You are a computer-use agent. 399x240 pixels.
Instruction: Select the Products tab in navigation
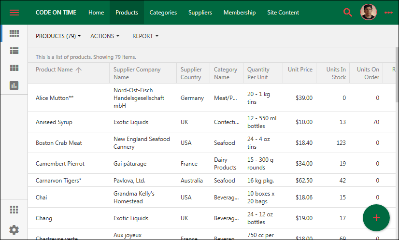coord(127,13)
